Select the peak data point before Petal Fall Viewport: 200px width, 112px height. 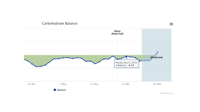coord(113,56)
